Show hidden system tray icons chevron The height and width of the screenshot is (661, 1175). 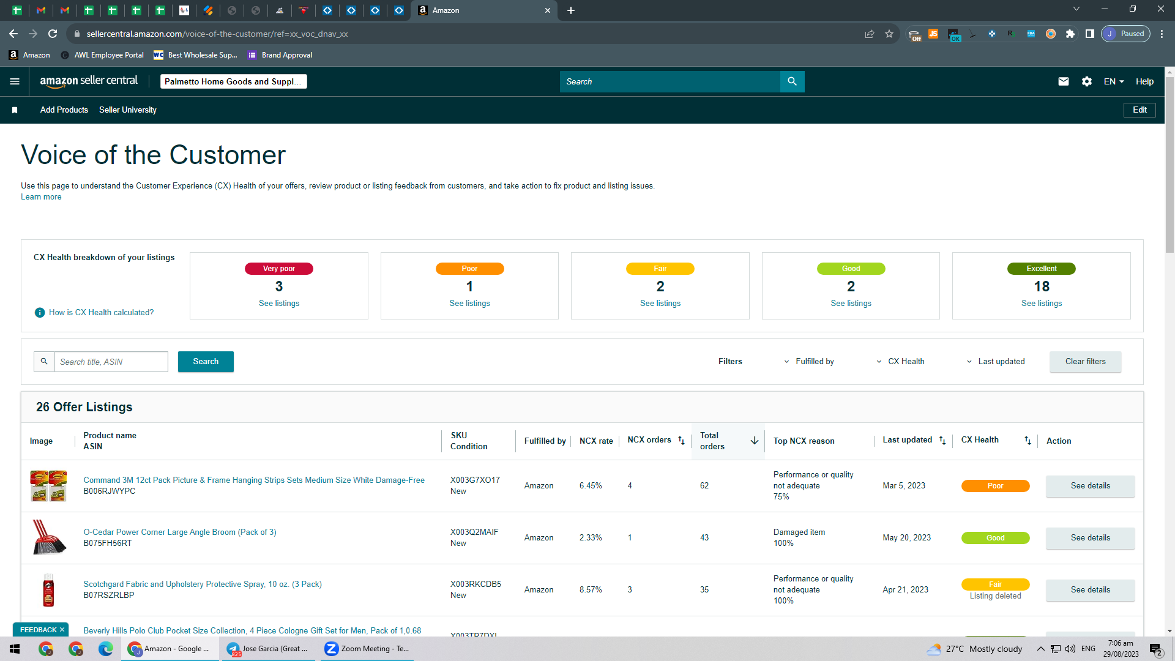click(x=1040, y=649)
